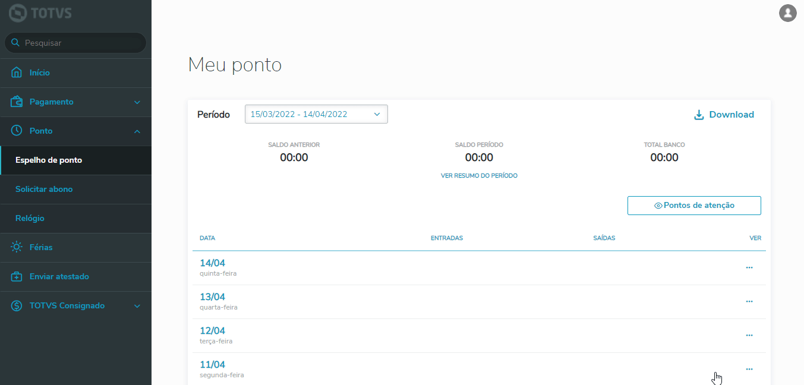Open Solicitar abono submenu item
The height and width of the screenshot is (385, 804).
[x=75, y=190]
